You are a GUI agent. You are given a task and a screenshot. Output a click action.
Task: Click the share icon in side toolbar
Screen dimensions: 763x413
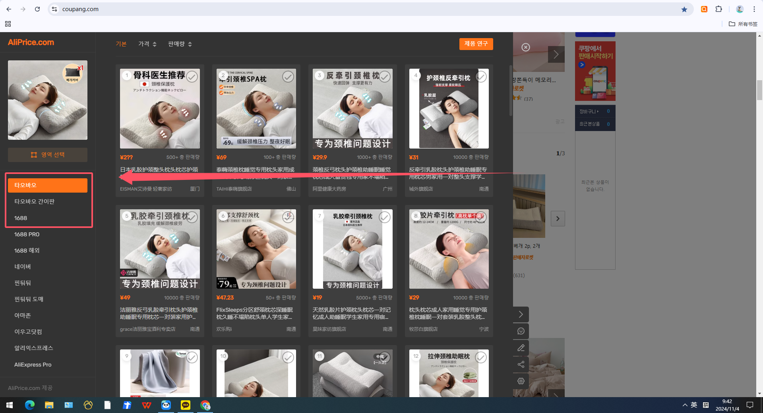[521, 365]
